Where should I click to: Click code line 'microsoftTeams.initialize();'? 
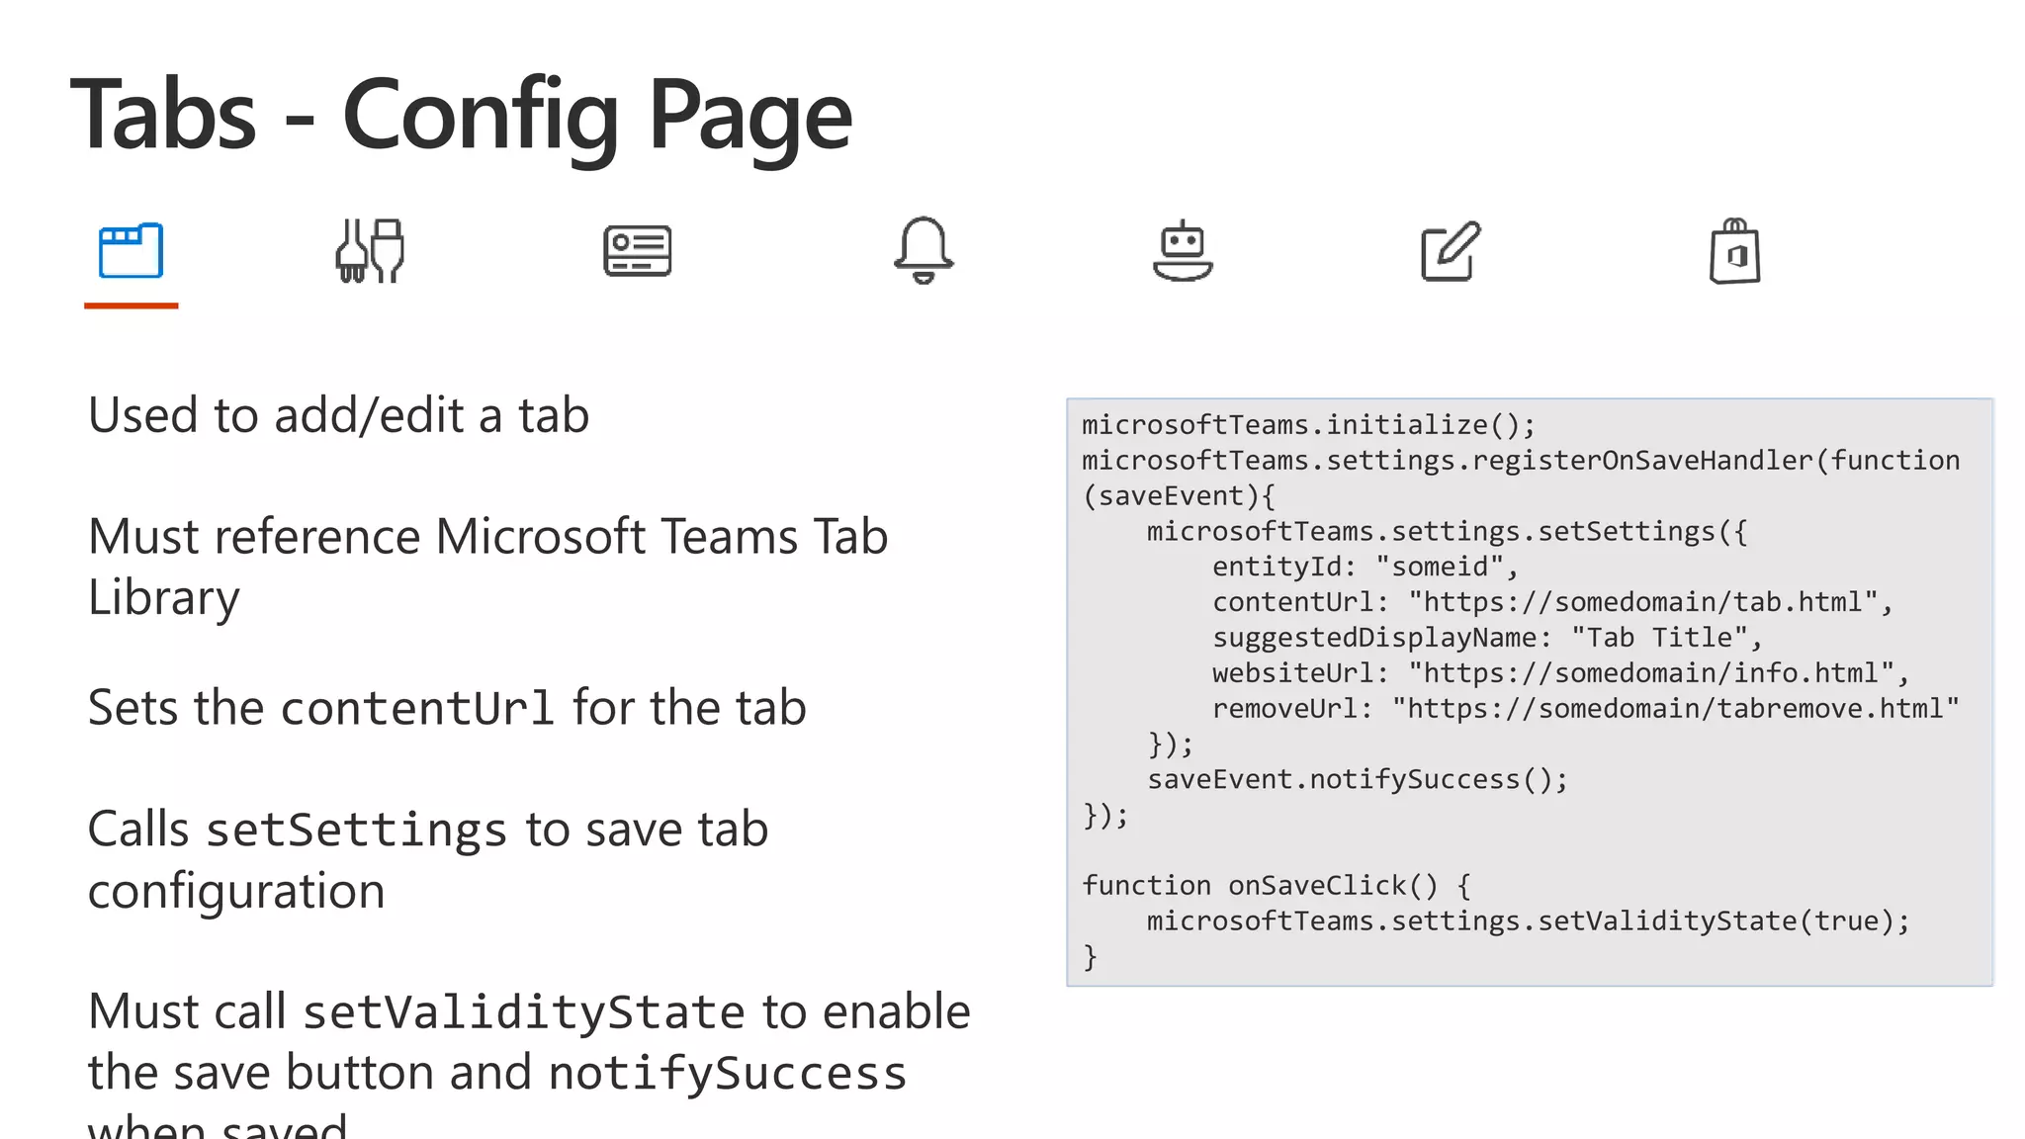(x=1309, y=425)
